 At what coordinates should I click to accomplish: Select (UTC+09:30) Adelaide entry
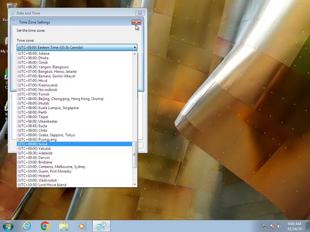(x=74, y=153)
